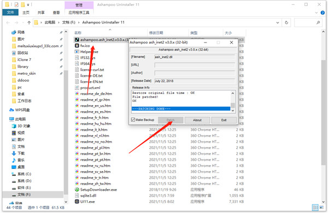Click the Explorer help question mark icon
The height and width of the screenshot is (213, 328).
(x=323, y=13)
